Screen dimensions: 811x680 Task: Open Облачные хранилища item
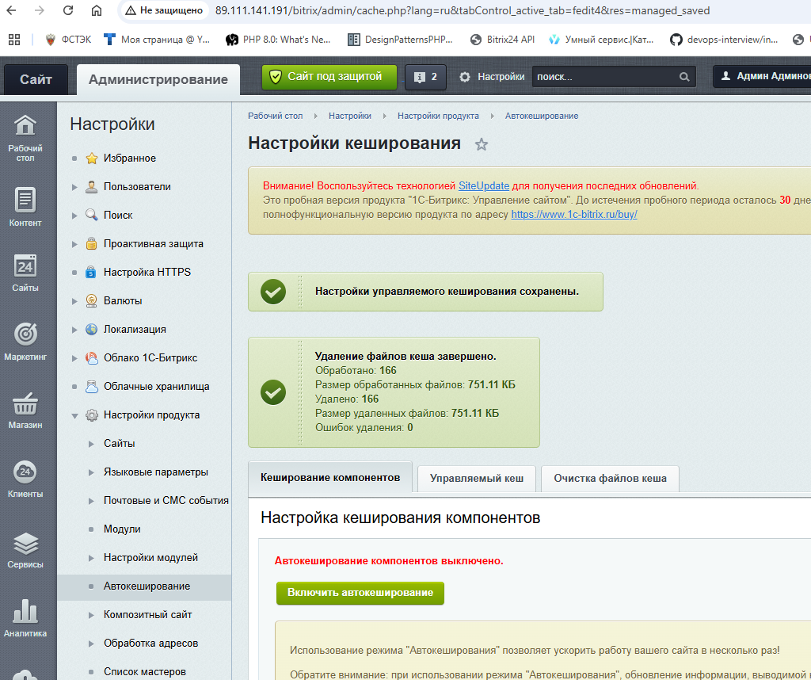click(156, 387)
